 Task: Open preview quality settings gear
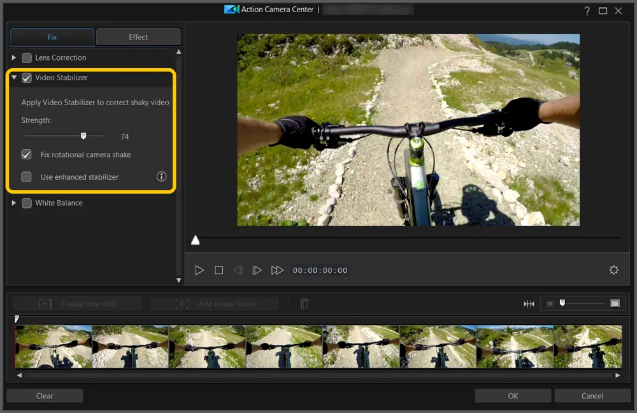(x=614, y=270)
